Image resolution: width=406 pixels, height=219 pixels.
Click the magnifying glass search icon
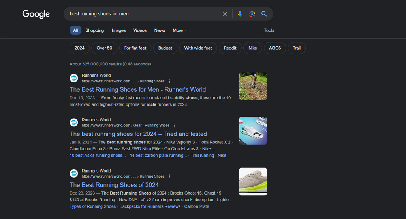pyautogui.click(x=264, y=14)
